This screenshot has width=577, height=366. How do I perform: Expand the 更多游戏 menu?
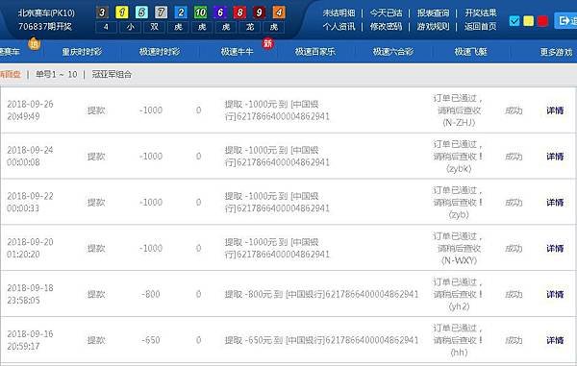556,52
